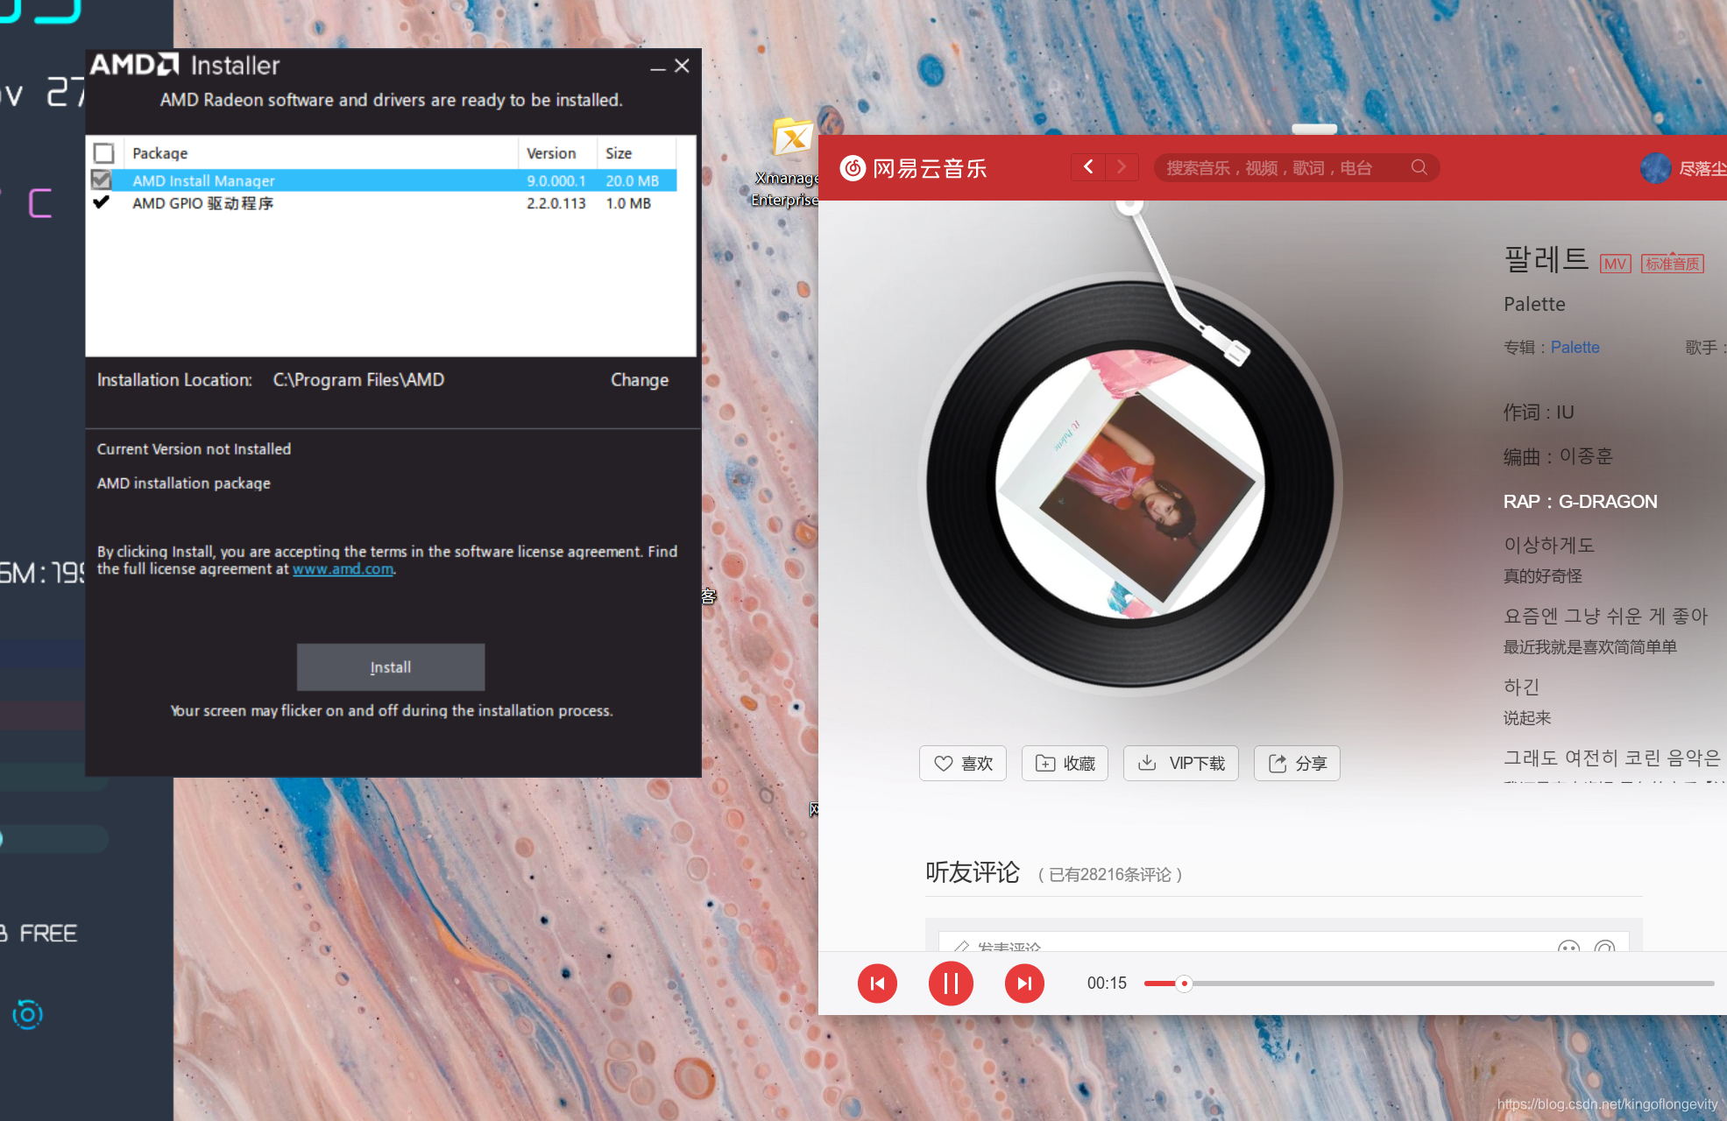
Task: Navigate back with the left arrow
Action: (1088, 166)
